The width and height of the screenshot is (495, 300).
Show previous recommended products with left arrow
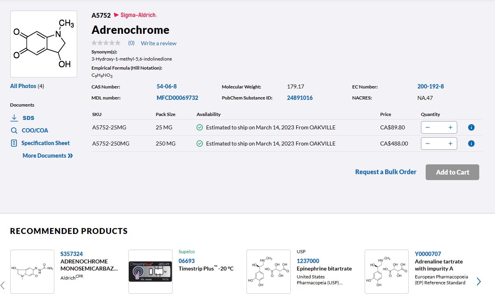[3, 285]
